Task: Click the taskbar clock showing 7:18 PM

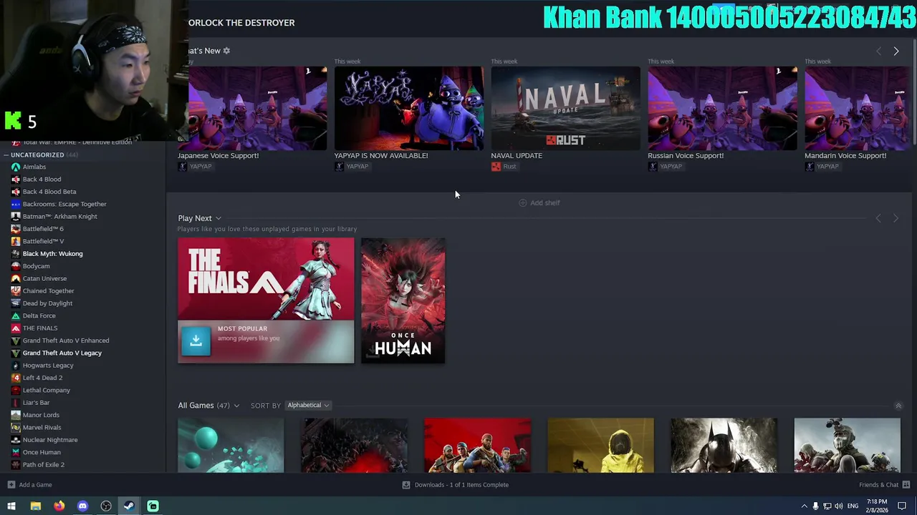Action: 877,506
